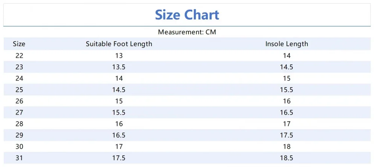Image resolution: width=374 pixels, height=167 pixels.
Task: Click foot length 13.5 for size 23
Action: click(119, 67)
